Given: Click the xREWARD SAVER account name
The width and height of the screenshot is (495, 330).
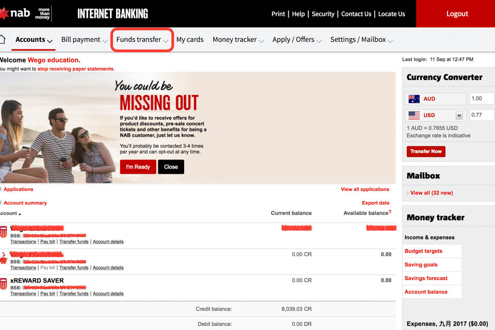Looking at the screenshot, I should pos(37,280).
